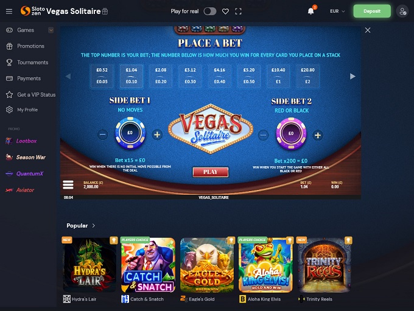The width and height of the screenshot is (414, 311).
Task: Select the £20.80 bet option
Action: tap(307, 75)
